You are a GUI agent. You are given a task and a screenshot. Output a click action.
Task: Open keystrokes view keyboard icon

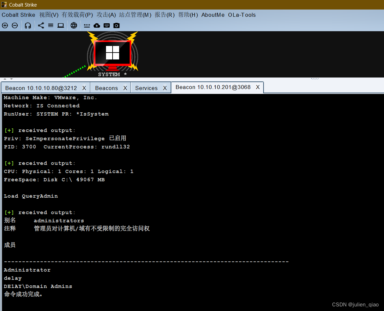pos(107,26)
